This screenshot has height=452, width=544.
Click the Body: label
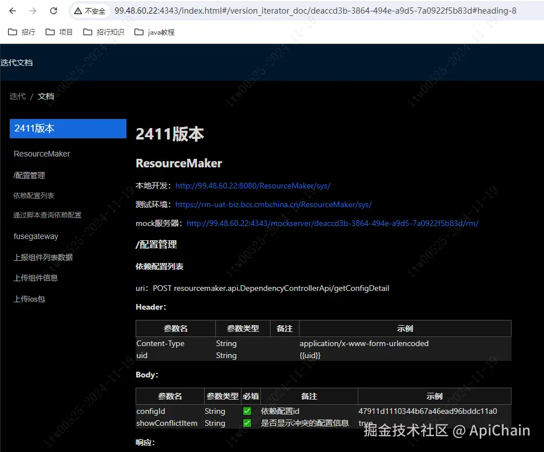[x=147, y=375]
